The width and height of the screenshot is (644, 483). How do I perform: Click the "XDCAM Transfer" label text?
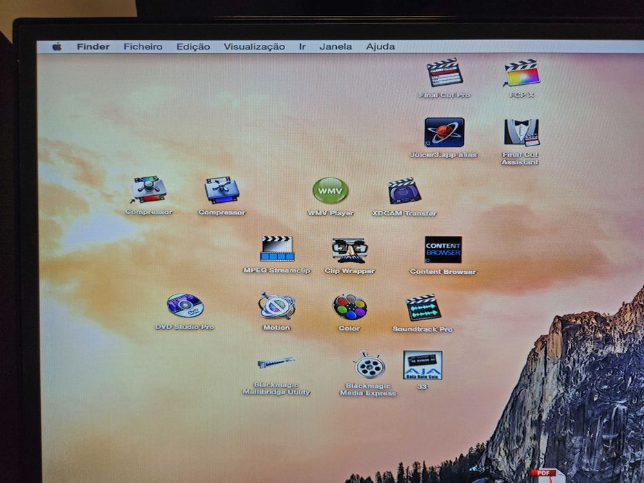[x=404, y=214]
